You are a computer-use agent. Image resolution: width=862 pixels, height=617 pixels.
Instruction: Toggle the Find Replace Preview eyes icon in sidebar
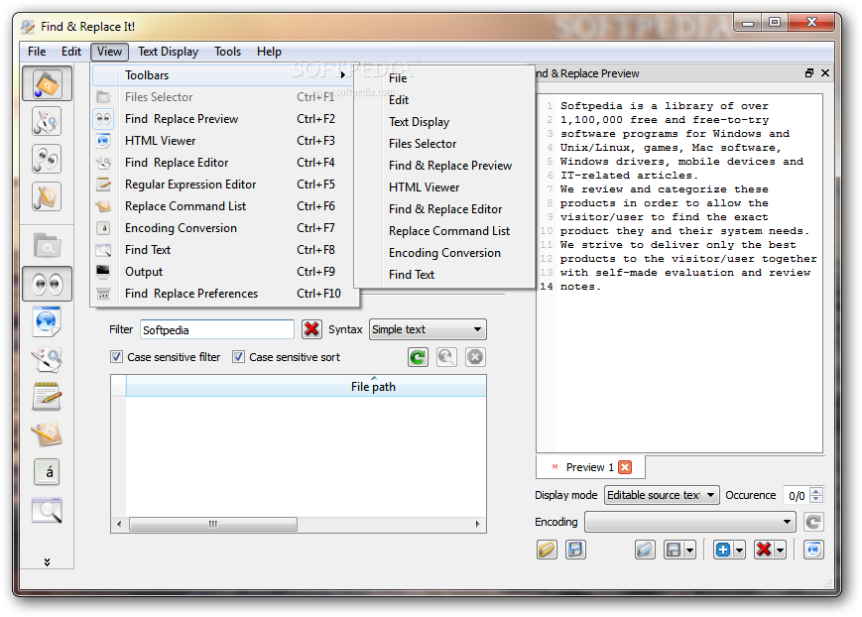pyautogui.click(x=47, y=284)
